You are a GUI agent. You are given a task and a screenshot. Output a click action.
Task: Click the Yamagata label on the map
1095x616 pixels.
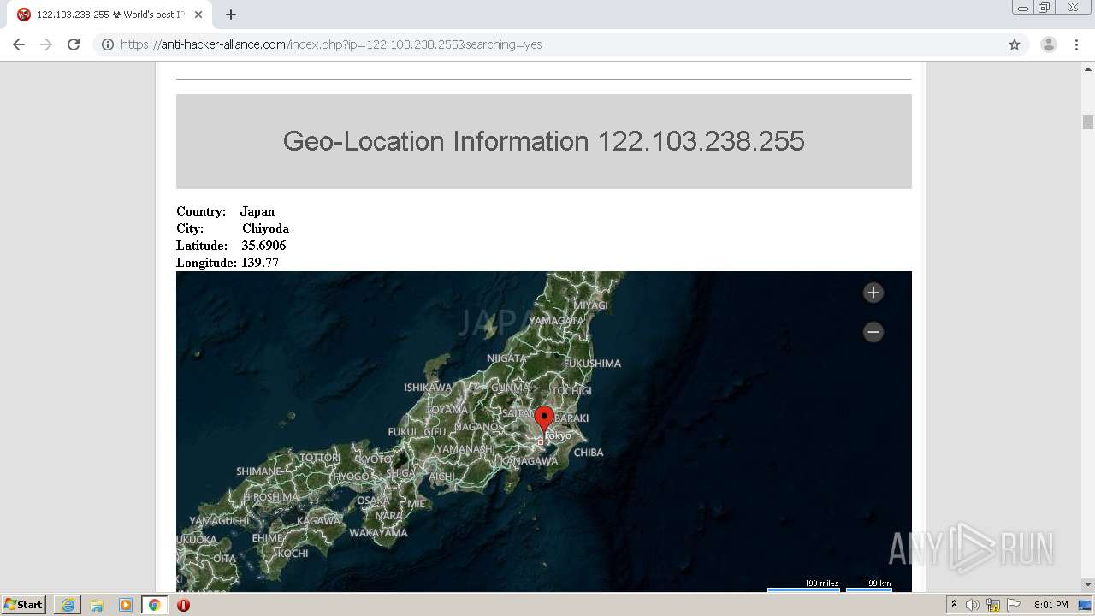click(x=557, y=321)
